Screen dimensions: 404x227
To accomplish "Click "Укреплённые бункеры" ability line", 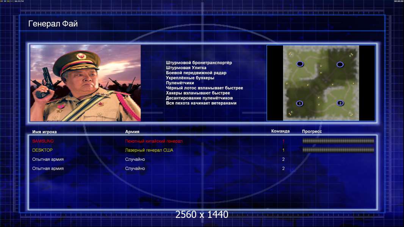I will 189,78.
